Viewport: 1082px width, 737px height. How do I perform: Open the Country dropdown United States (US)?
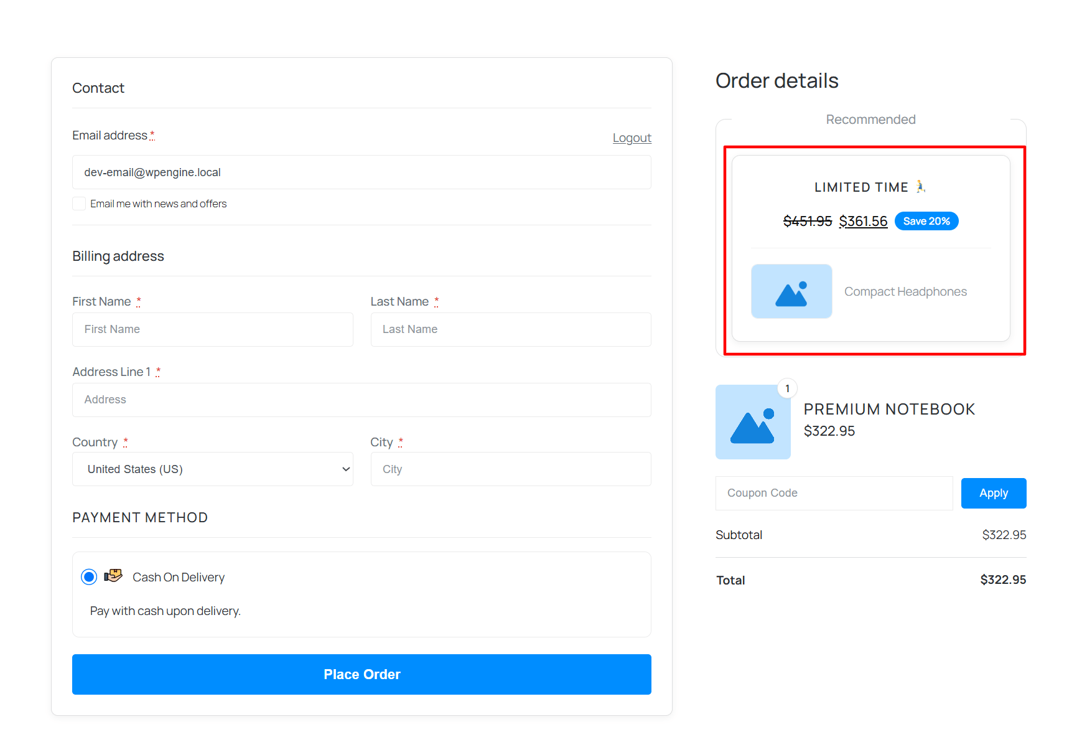point(213,469)
